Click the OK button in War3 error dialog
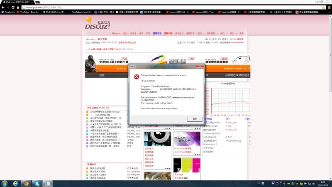This screenshot has height=187, width=332. coord(195,119)
